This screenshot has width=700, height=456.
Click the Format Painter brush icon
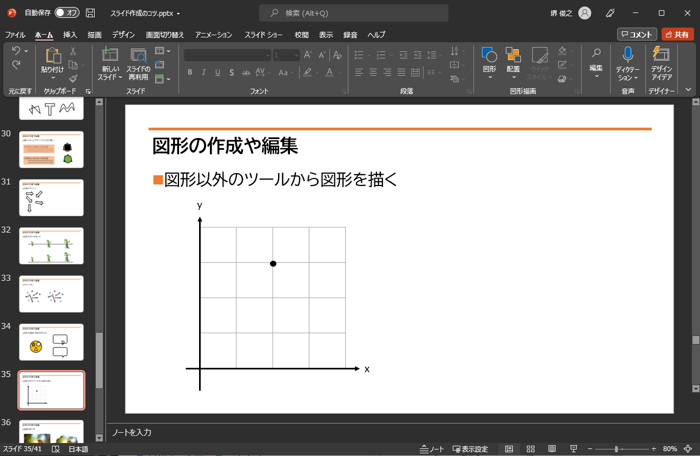[73, 79]
